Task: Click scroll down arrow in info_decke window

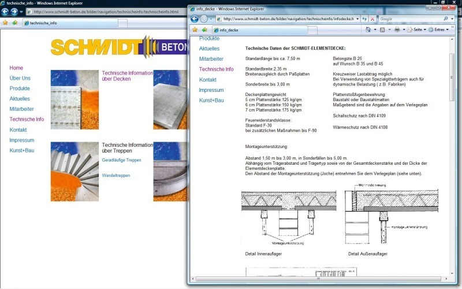Action: pyautogui.click(x=452, y=273)
